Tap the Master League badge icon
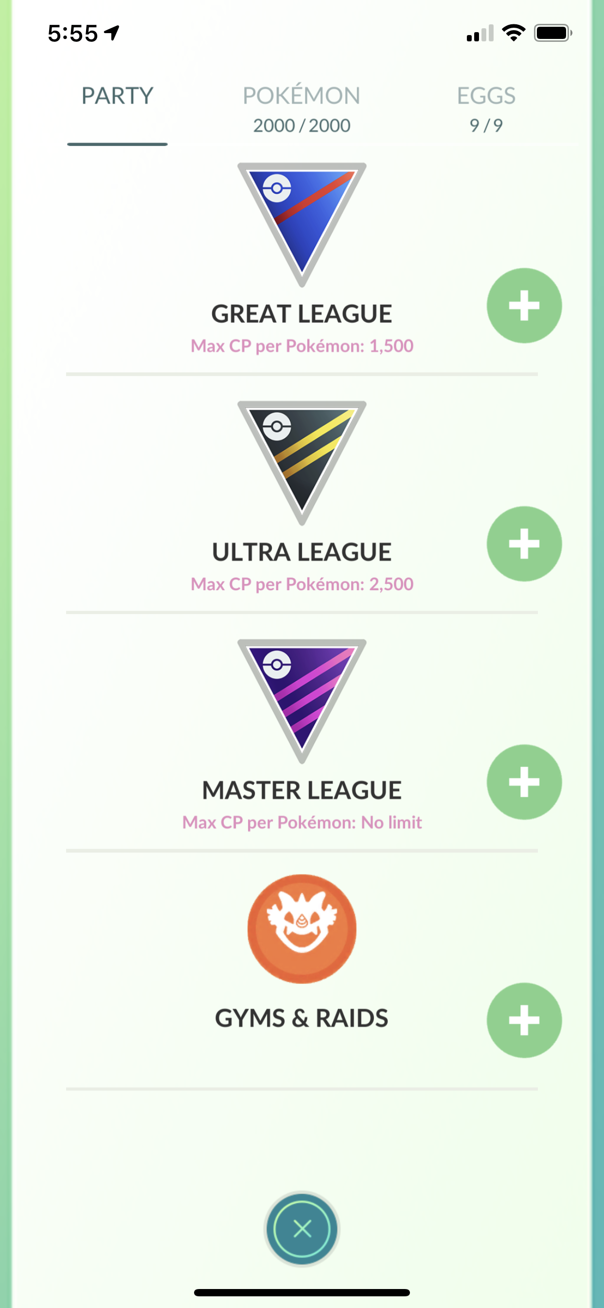 click(302, 701)
